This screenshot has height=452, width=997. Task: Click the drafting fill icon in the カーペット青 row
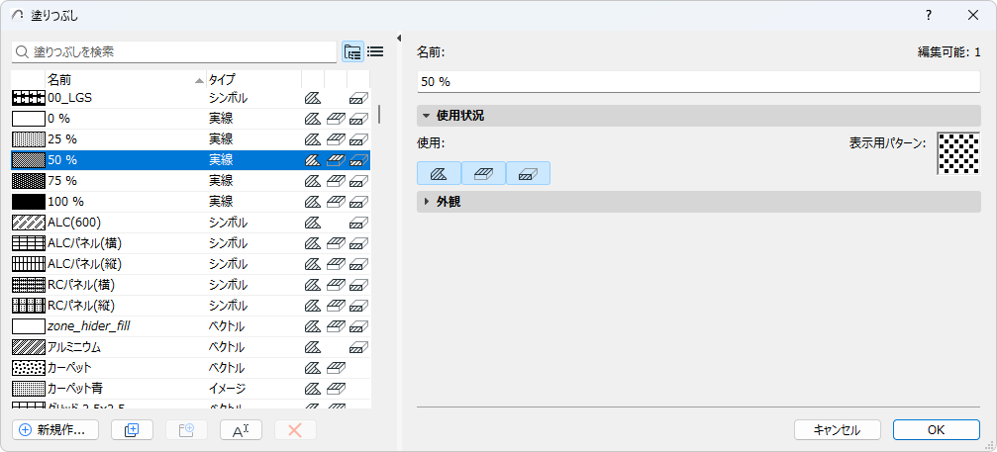(x=312, y=388)
